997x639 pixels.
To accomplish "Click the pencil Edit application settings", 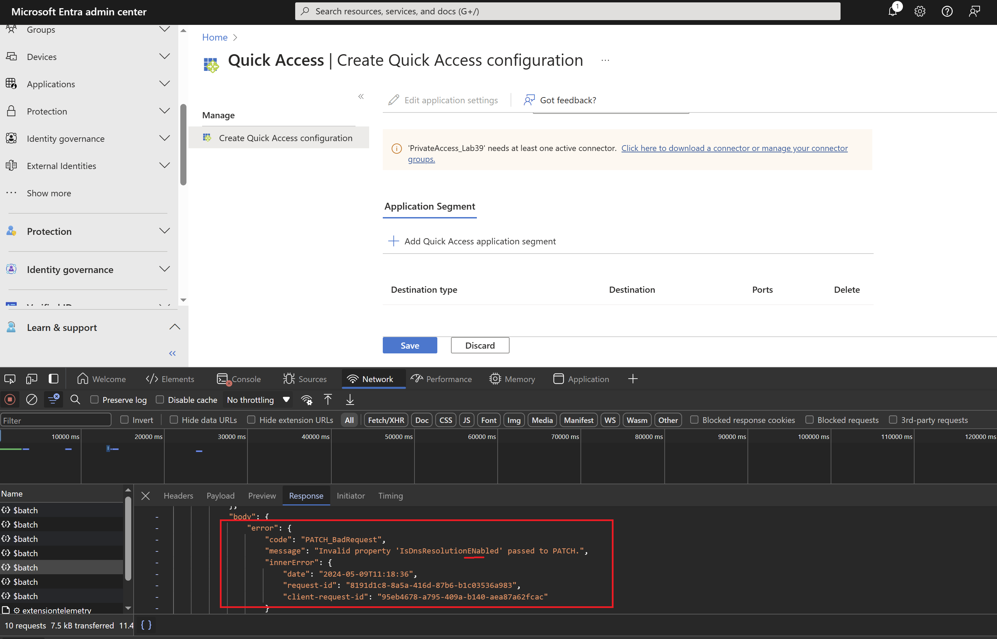I will 443,100.
